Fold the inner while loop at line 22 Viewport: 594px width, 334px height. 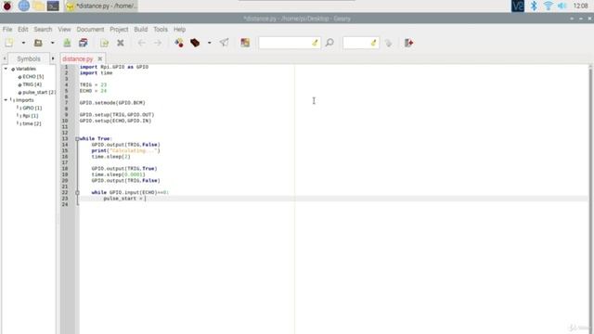[x=77, y=192]
